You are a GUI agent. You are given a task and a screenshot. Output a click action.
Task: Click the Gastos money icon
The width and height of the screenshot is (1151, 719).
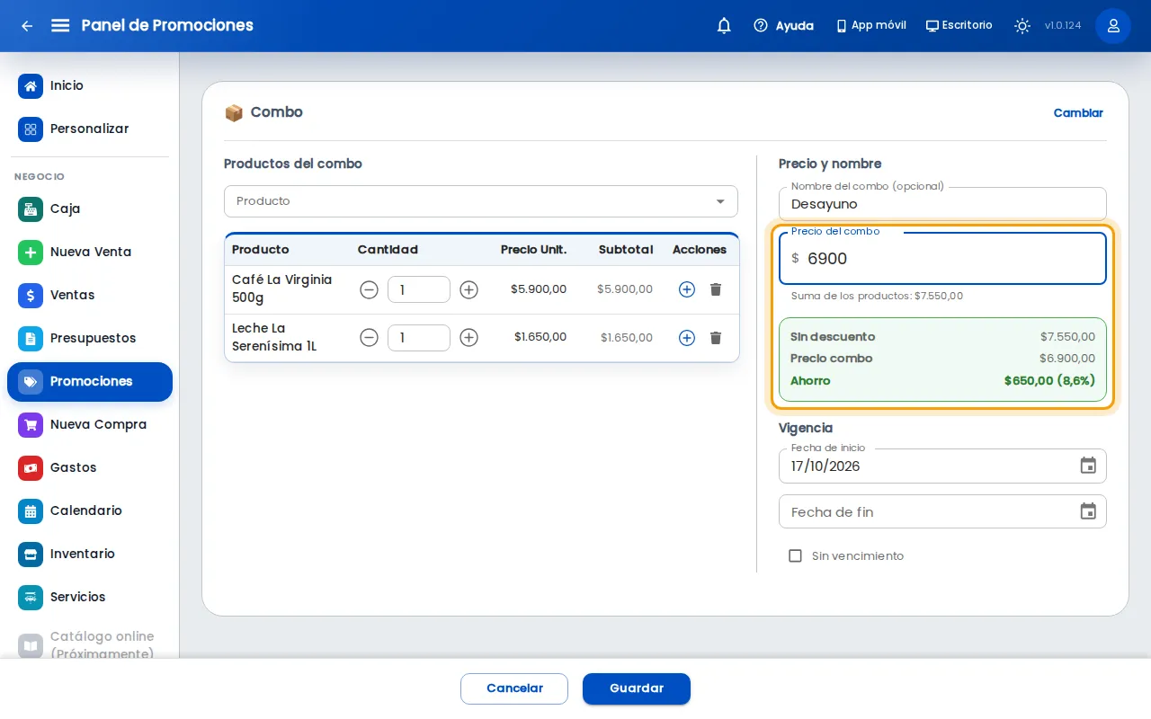point(31,468)
